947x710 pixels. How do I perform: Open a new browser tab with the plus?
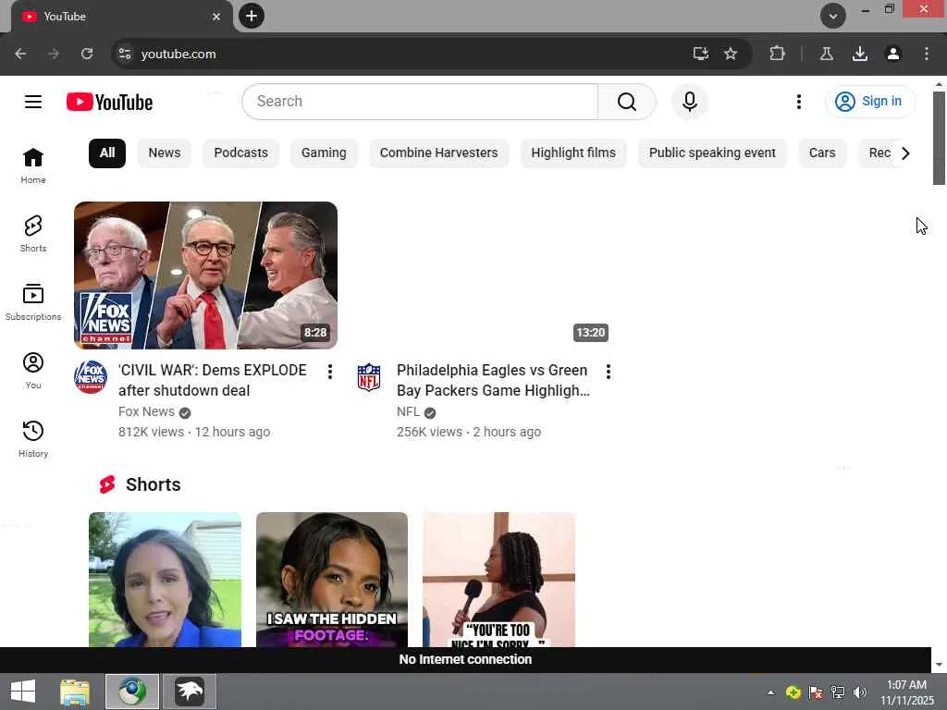(x=252, y=16)
